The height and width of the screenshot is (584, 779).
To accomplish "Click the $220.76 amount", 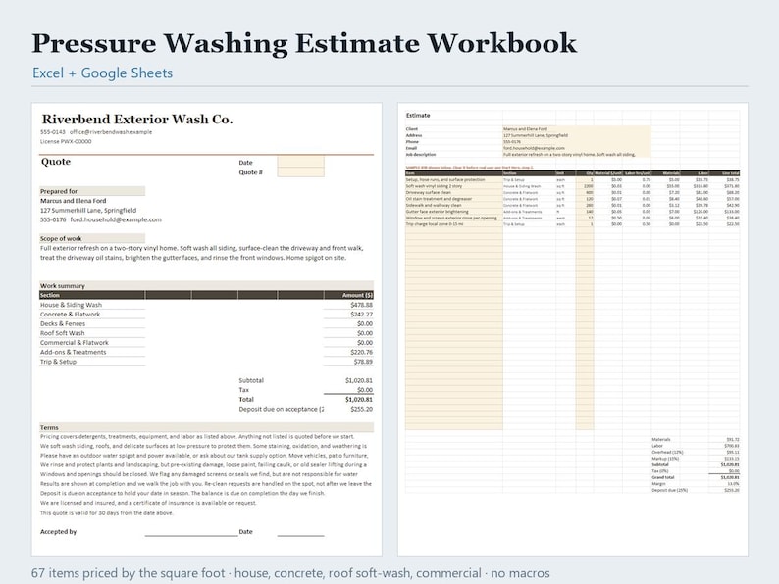I will 361,352.
